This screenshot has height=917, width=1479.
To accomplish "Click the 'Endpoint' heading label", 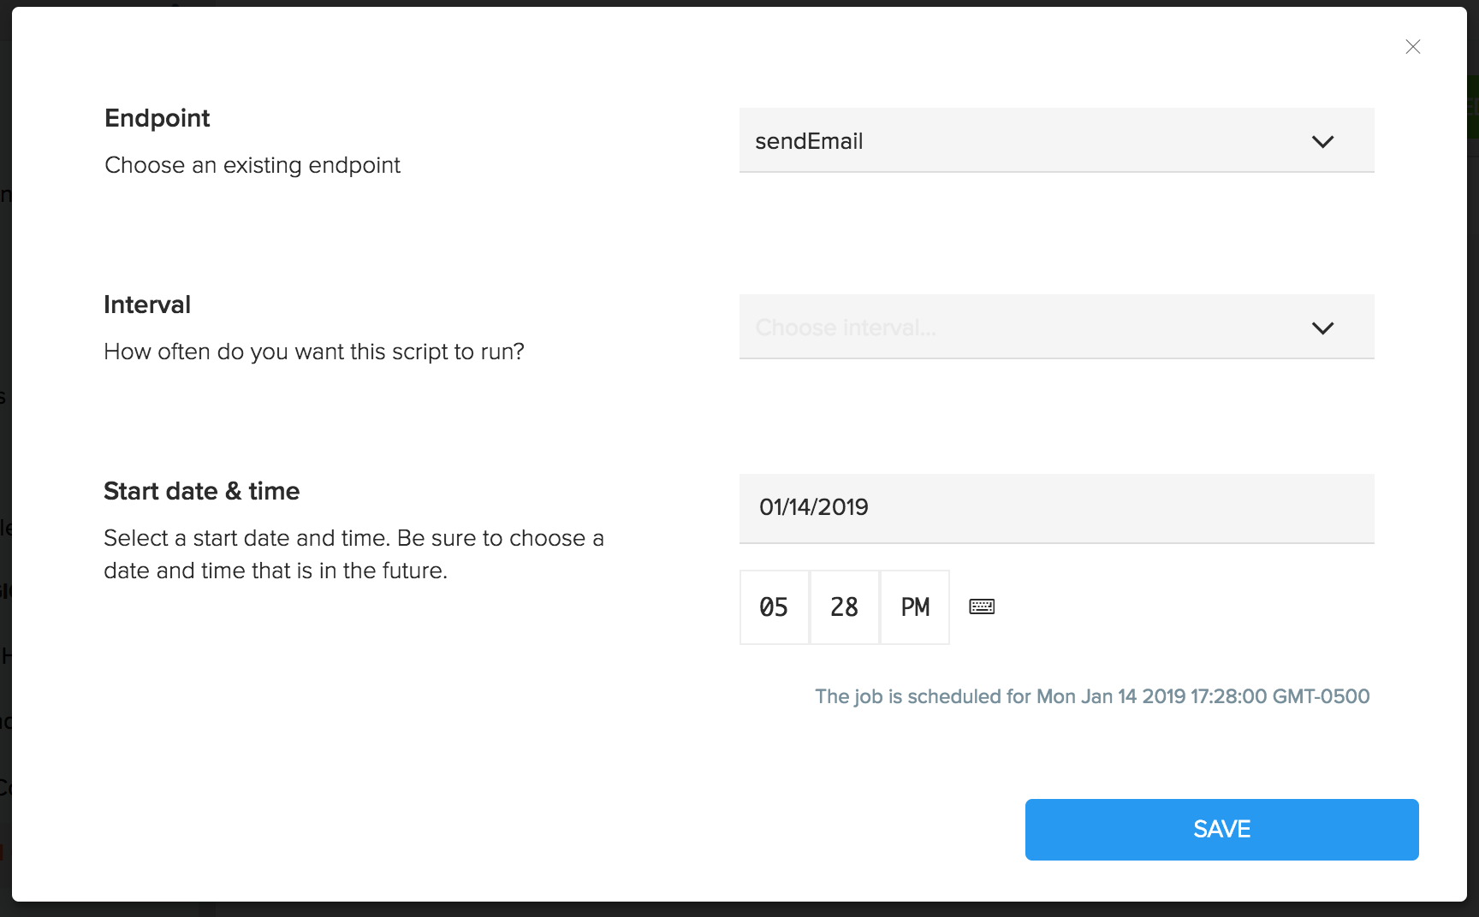I will pos(157,118).
